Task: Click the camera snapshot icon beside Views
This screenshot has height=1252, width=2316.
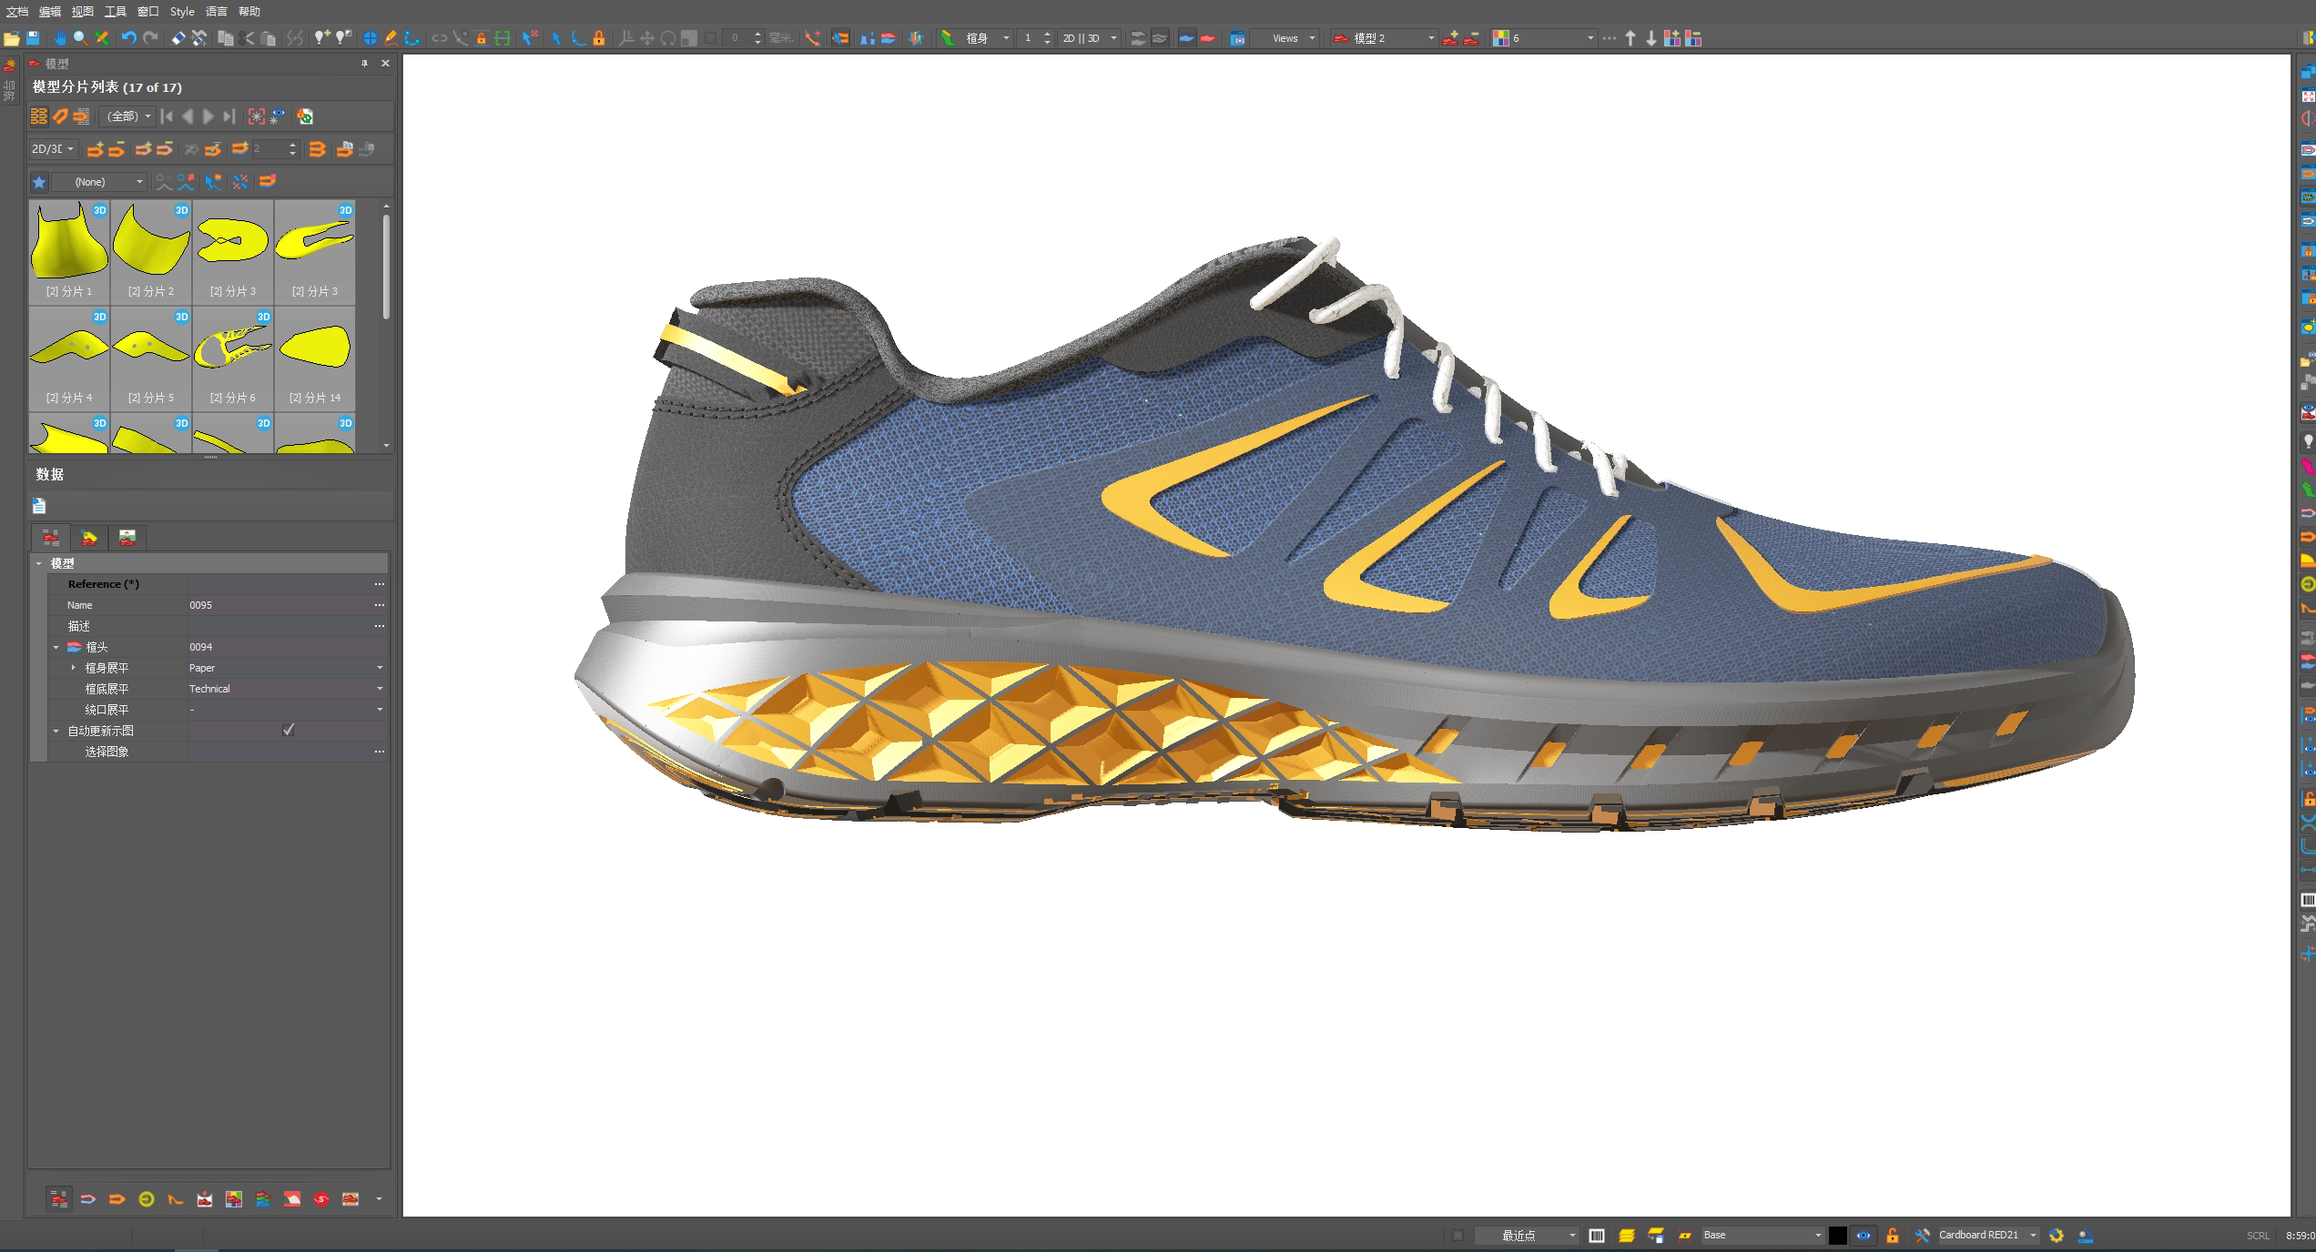Action: click(x=1237, y=38)
